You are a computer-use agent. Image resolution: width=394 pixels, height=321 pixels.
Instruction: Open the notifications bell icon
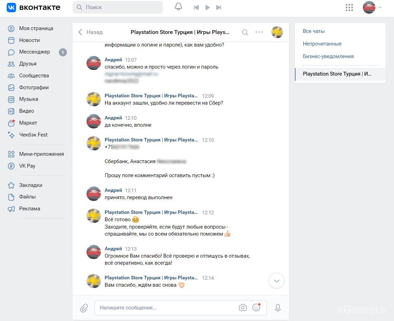pyautogui.click(x=178, y=7)
